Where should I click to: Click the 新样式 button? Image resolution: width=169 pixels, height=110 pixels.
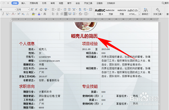coord(146,11)
